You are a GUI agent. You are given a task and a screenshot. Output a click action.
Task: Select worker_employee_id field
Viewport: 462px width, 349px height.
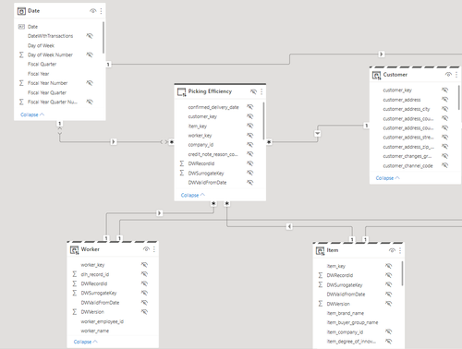point(103,321)
